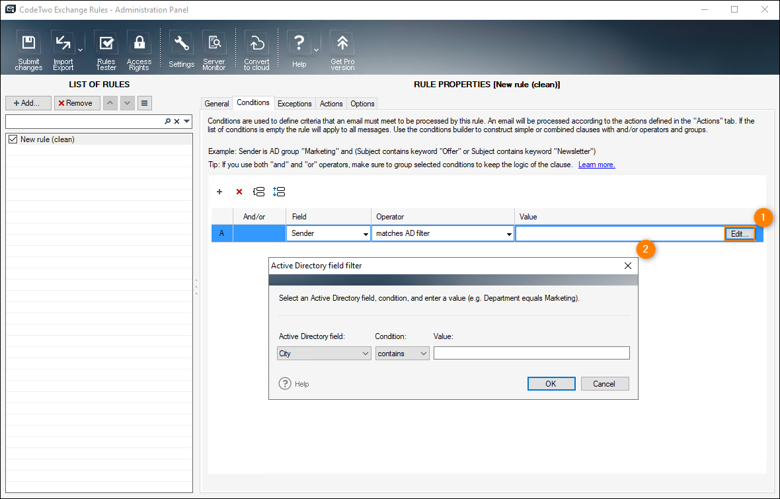This screenshot has height=499, width=780.
Task: Click the Get Pro version icon
Action: (343, 50)
